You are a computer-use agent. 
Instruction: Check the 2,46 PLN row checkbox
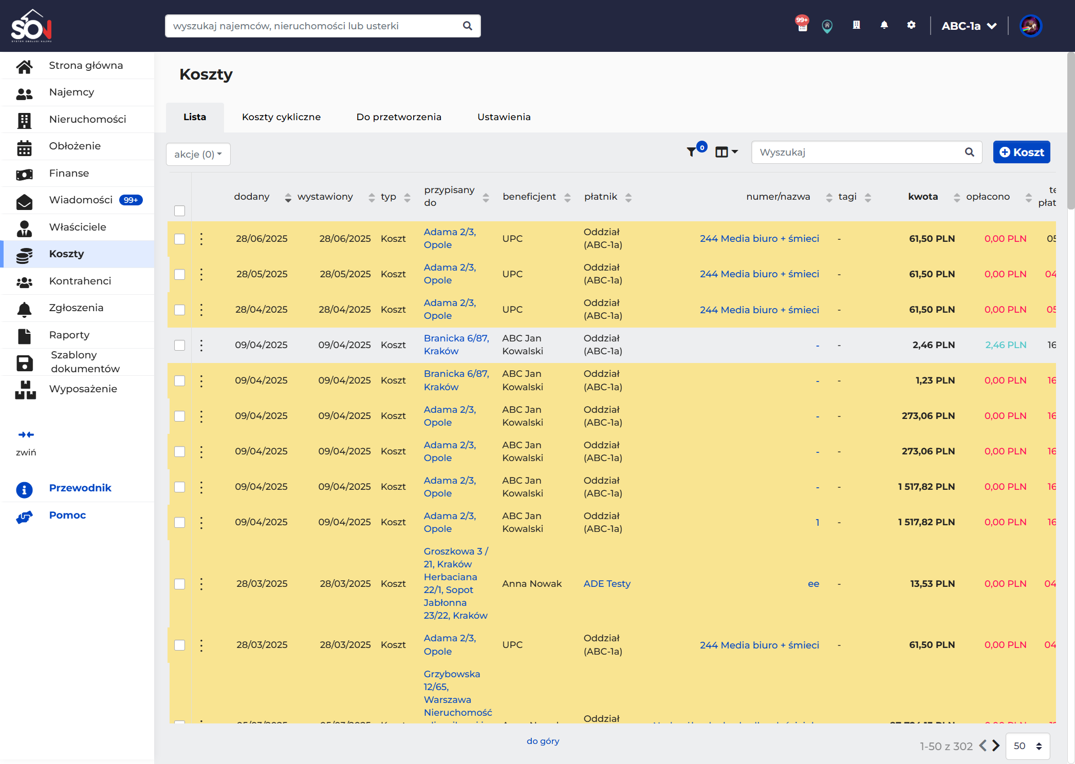pos(179,345)
